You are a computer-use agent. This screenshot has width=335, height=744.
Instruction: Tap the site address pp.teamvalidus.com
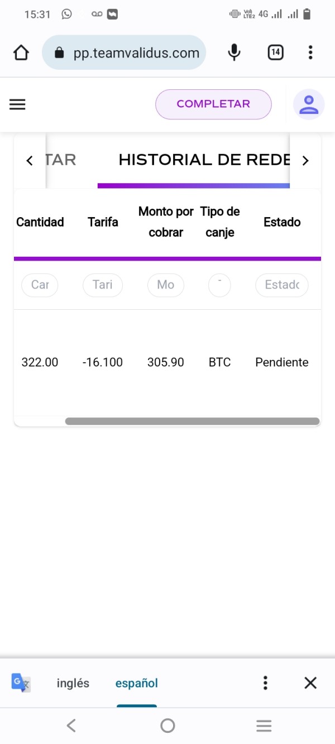(136, 53)
